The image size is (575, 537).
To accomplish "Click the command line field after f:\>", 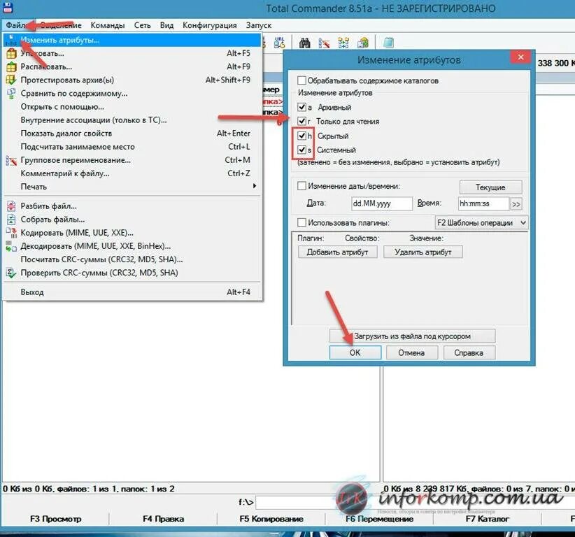I will (414, 502).
